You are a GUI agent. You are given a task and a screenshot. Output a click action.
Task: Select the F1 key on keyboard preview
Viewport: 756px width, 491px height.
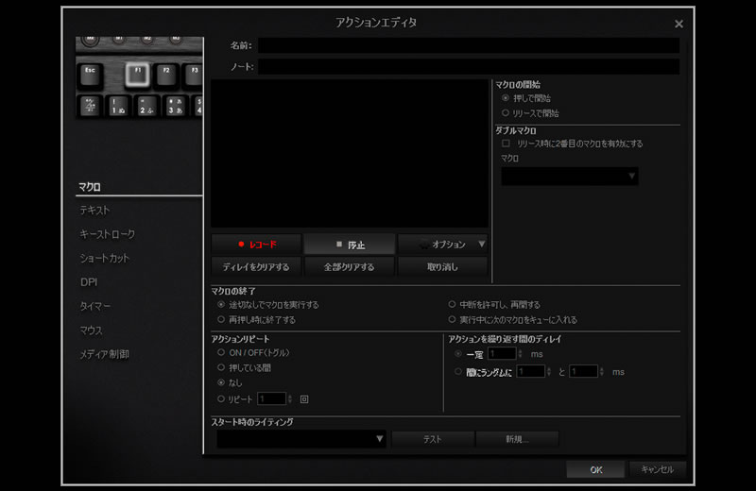pos(137,75)
